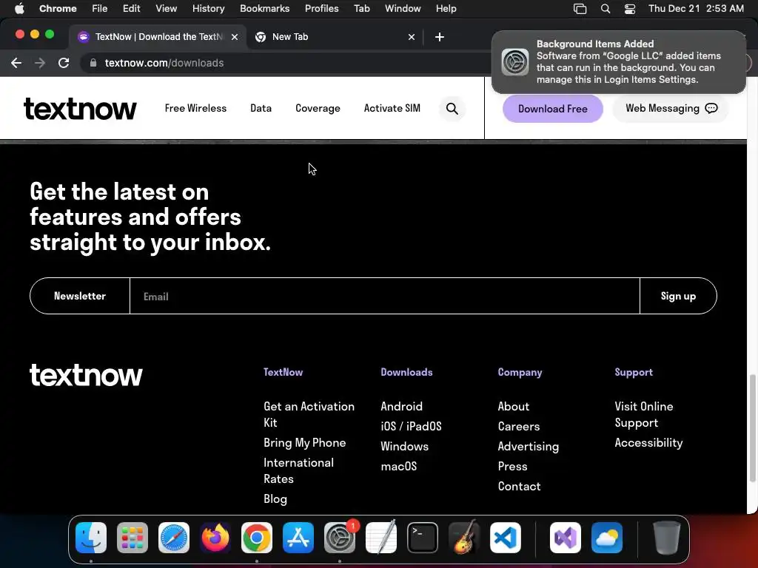
Task: Focus the newsletter Email field
Action: tap(385, 296)
